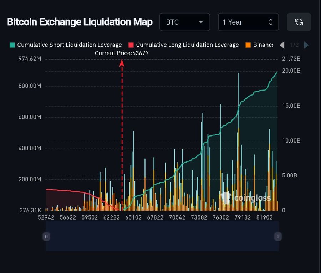
Task: Click the red current price arrow marker
Action: pos(122,63)
